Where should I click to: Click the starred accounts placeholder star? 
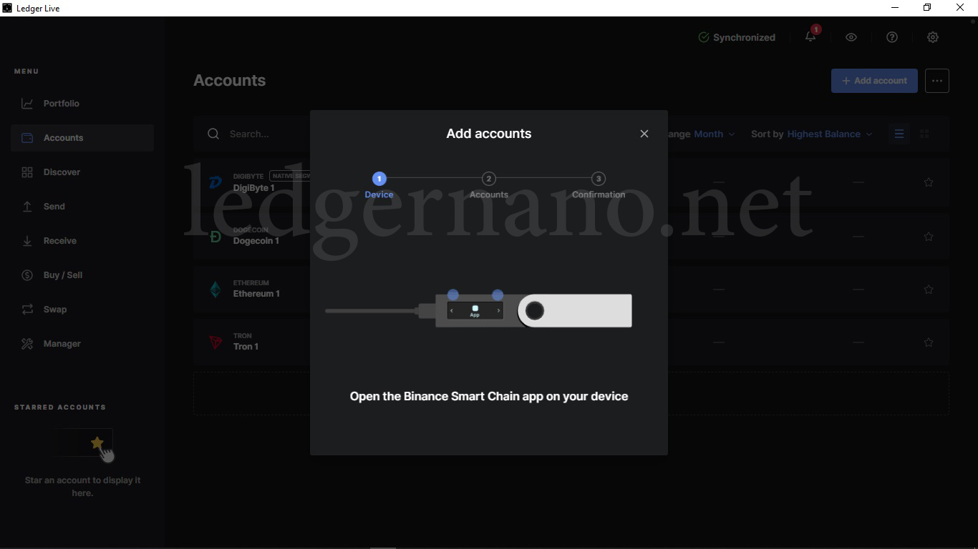point(97,443)
